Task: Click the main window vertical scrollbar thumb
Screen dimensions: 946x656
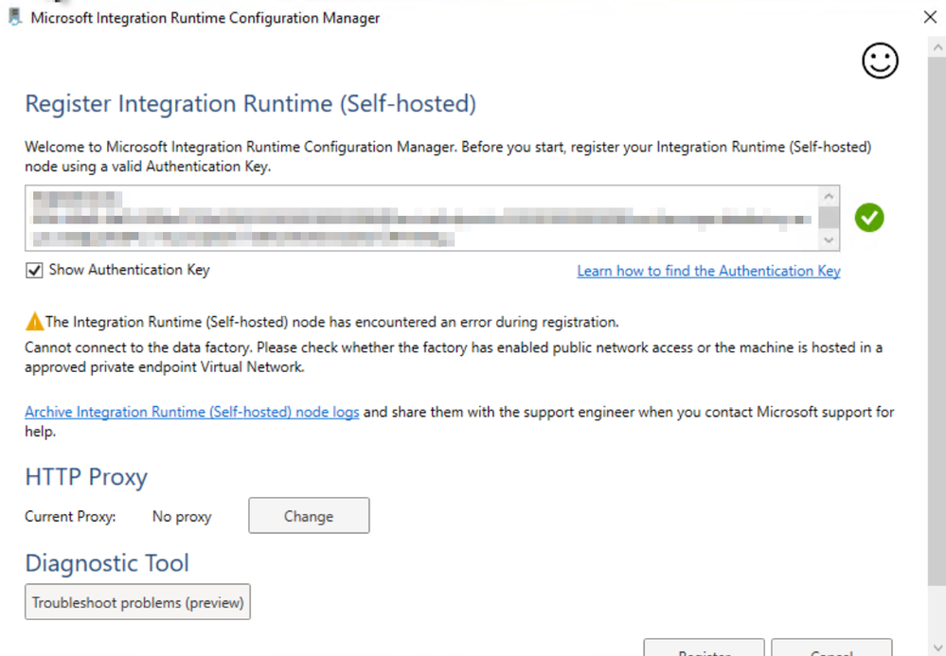Action: click(937, 321)
